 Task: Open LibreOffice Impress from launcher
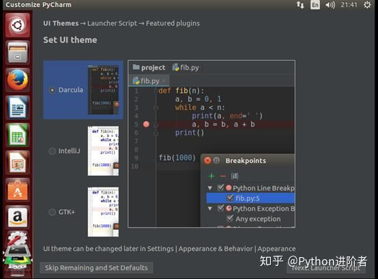point(17,162)
